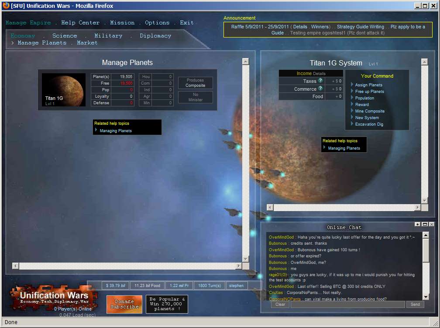
Task: Click the Donate Subscribe button
Action: [124, 304]
